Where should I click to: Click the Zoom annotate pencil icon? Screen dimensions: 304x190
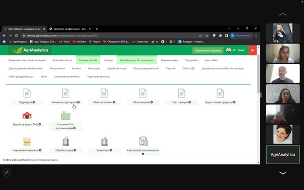coord(7,172)
